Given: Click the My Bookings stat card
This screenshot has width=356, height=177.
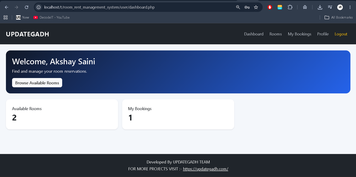Looking at the screenshot, I should click(x=178, y=115).
